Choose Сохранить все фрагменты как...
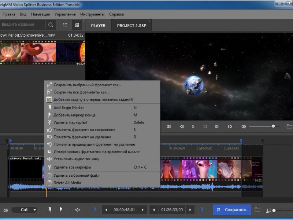The image size is (293, 220). [x=102, y=92]
